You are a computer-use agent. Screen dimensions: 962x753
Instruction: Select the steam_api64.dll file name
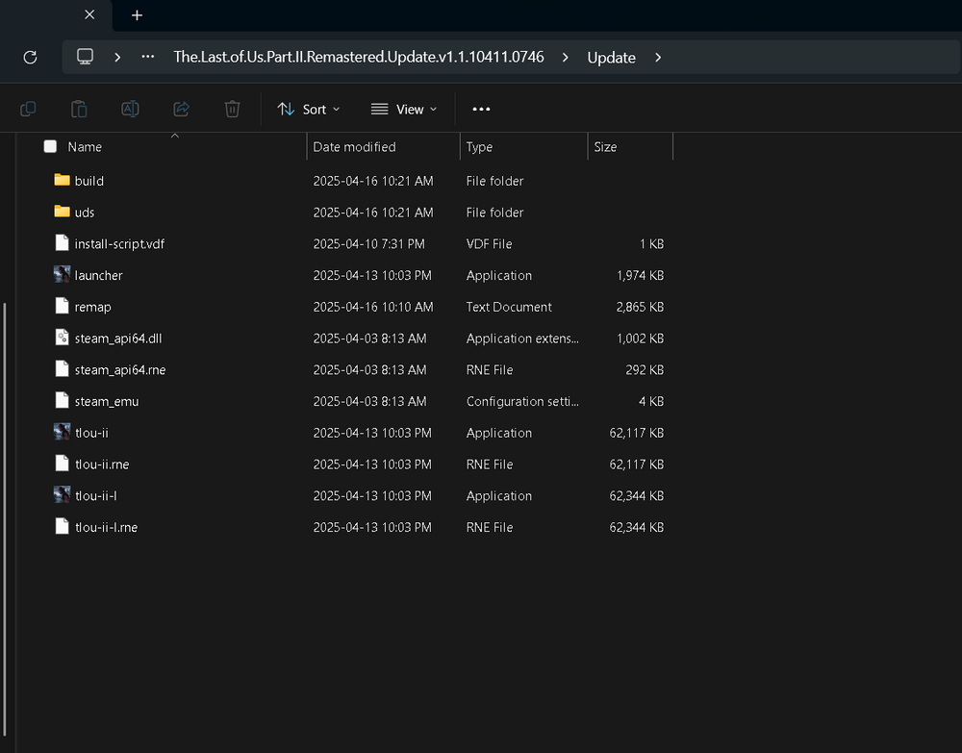(x=118, y=339)
